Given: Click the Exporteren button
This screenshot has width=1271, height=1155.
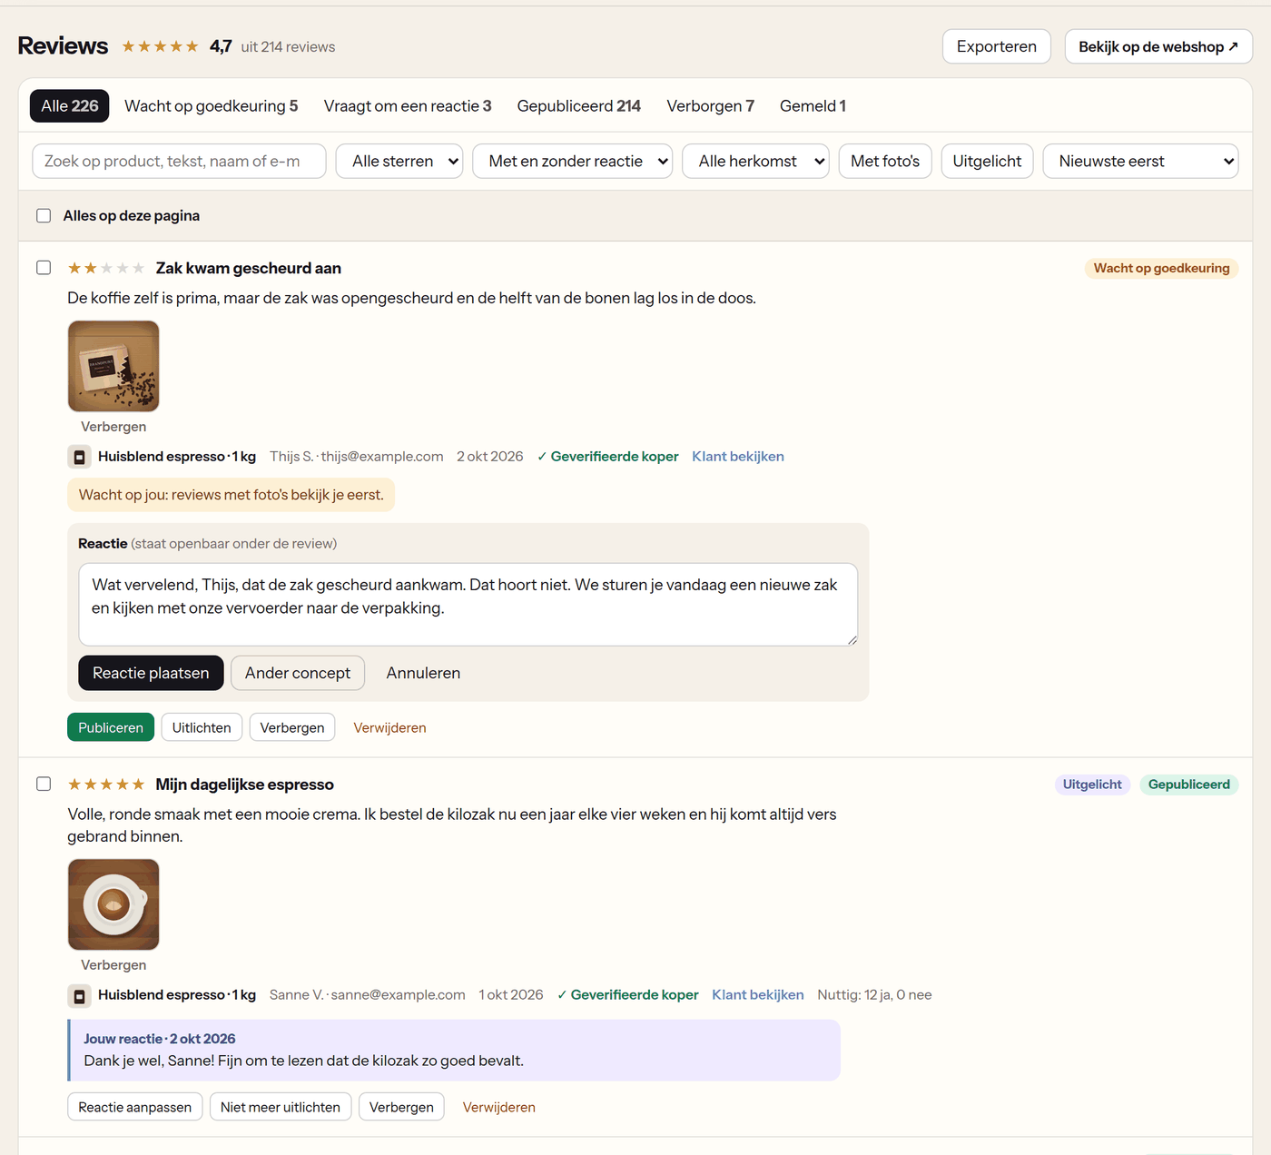Looking at the screenshot, I should point(997,46).
